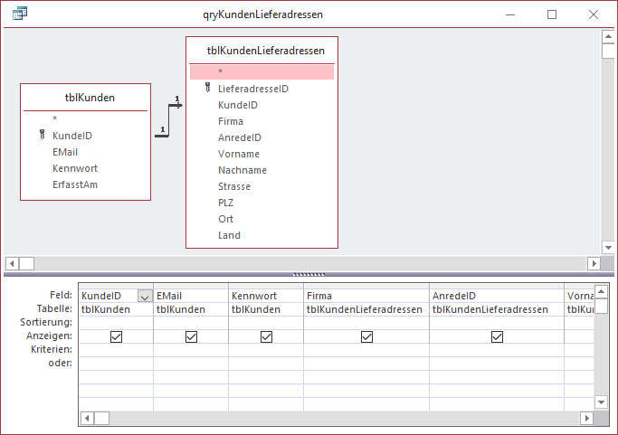Open the KundeID field dropdown arrow
The height and width of the screenshot is (435, 618).
(144, 296)
